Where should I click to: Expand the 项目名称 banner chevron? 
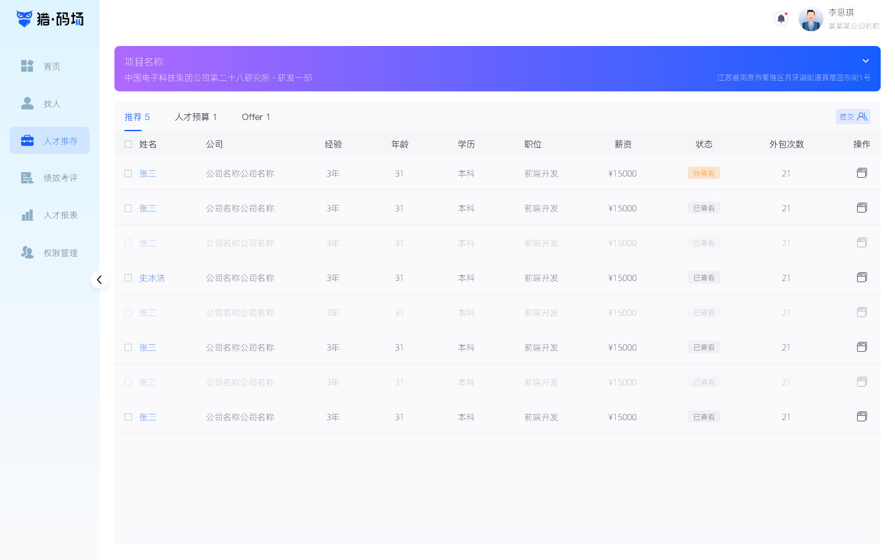coord(865,61)
